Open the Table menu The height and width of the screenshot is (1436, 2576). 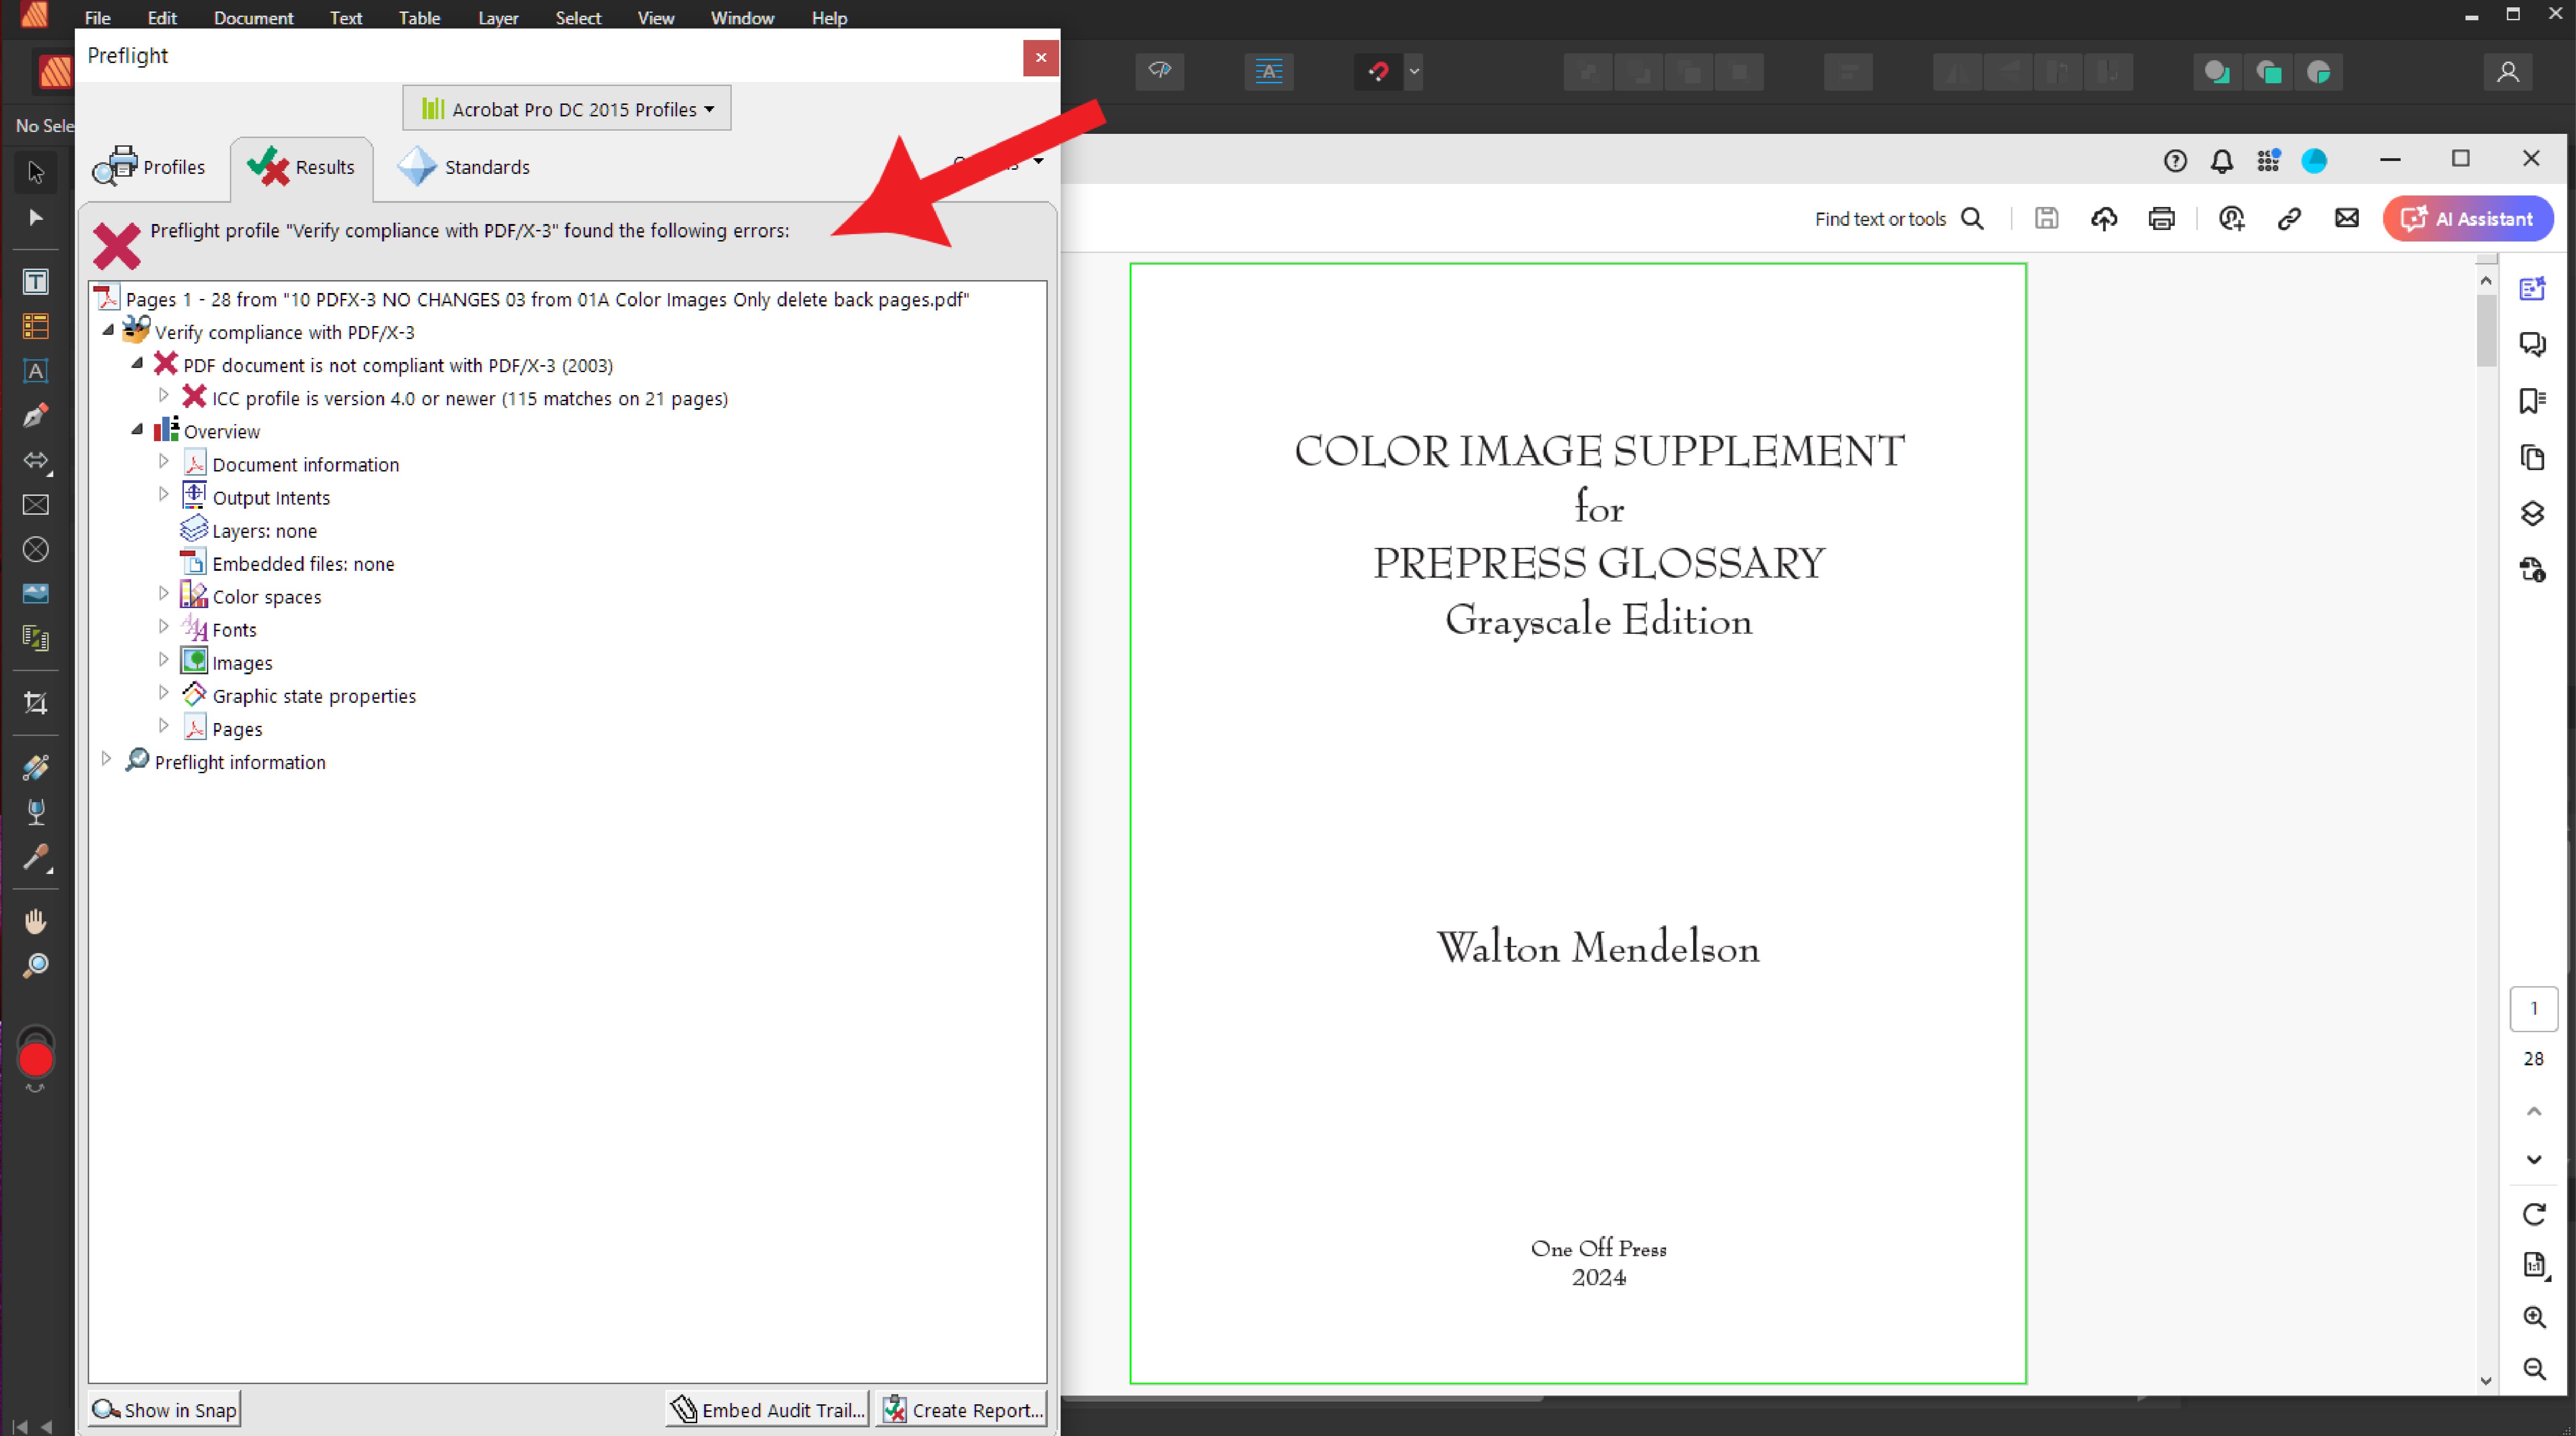(x=419, y=18)
